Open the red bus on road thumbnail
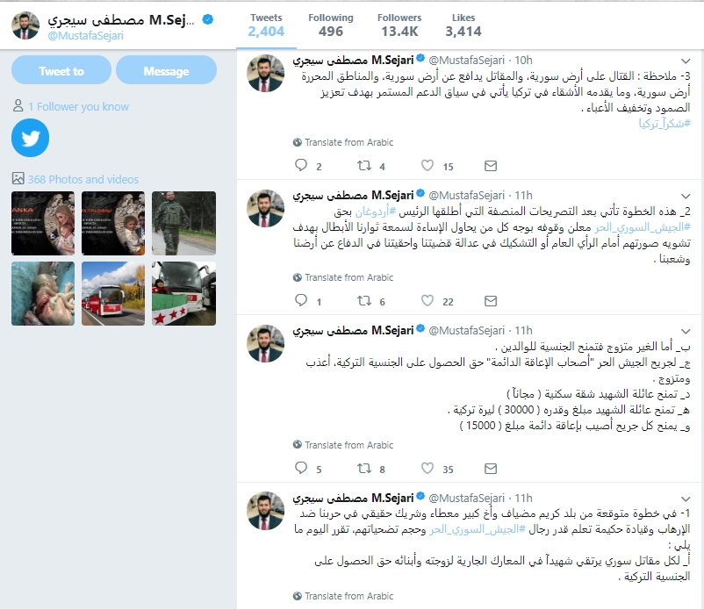The height and width of the screenshot is (610, 704). tap(113, 293)
